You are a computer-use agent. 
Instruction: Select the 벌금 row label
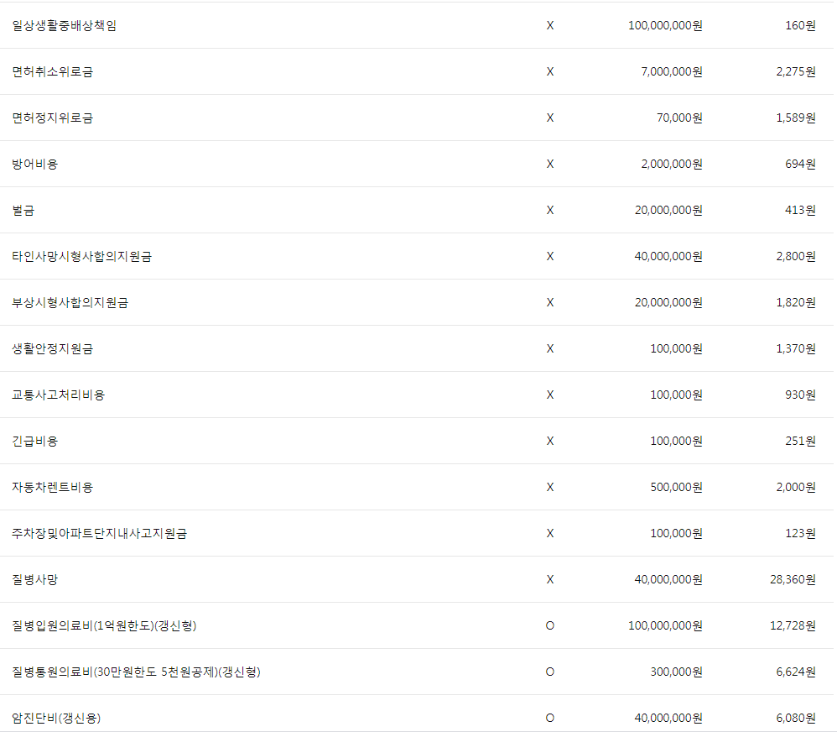(23, 211)
